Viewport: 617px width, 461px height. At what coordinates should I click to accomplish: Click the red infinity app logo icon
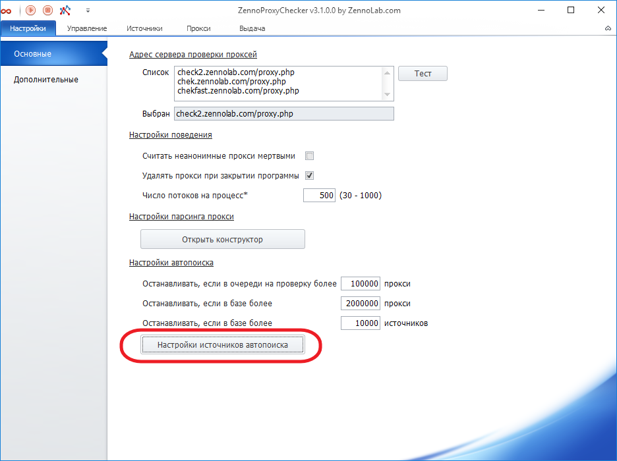tap(6, 11)
